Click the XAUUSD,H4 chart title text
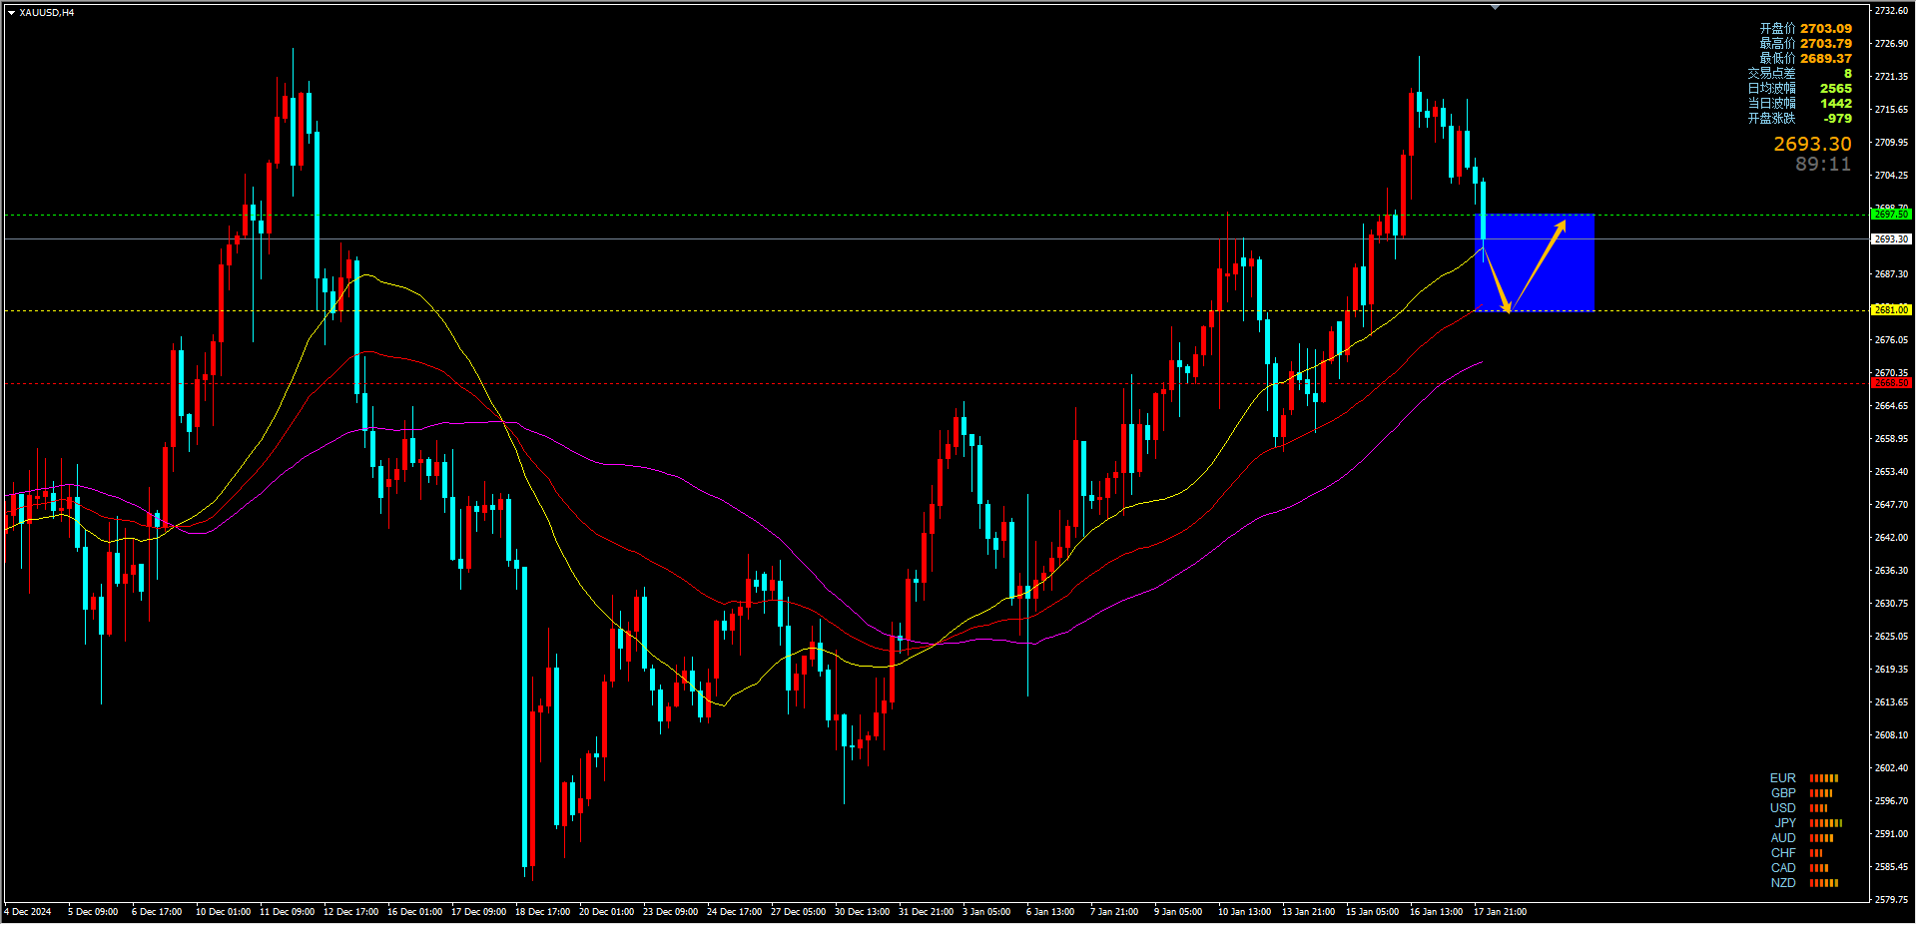This screenshot has width=1917, height=925. point(47,13)
